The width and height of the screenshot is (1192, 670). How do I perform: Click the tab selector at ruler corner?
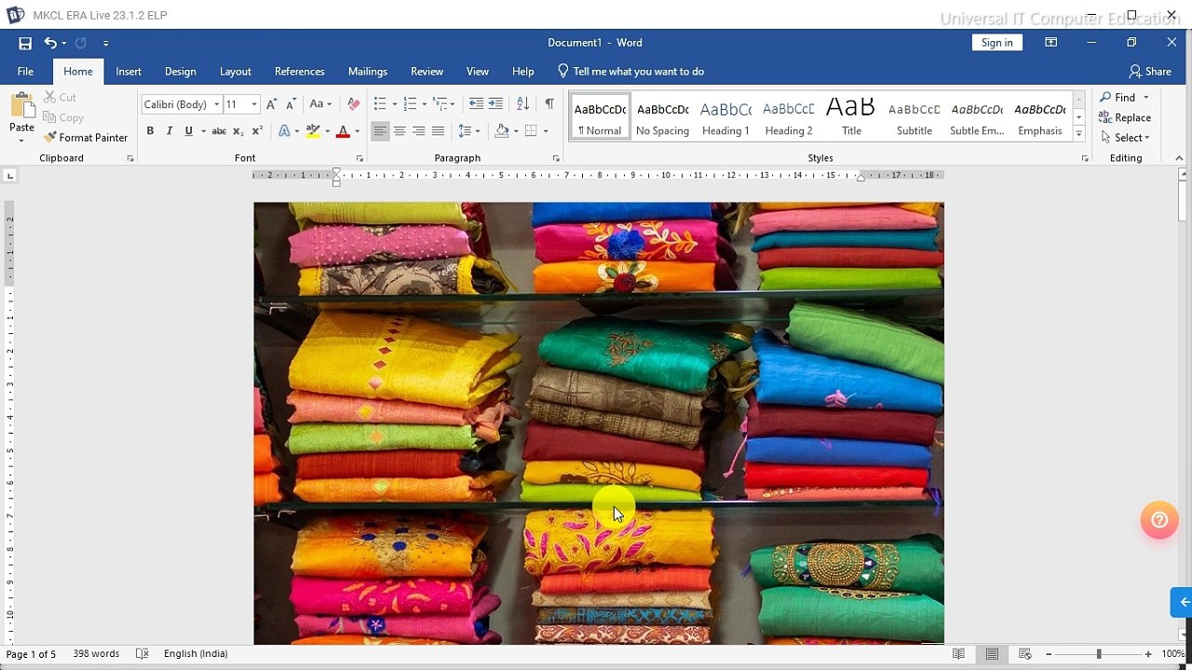tap(10, 175)
